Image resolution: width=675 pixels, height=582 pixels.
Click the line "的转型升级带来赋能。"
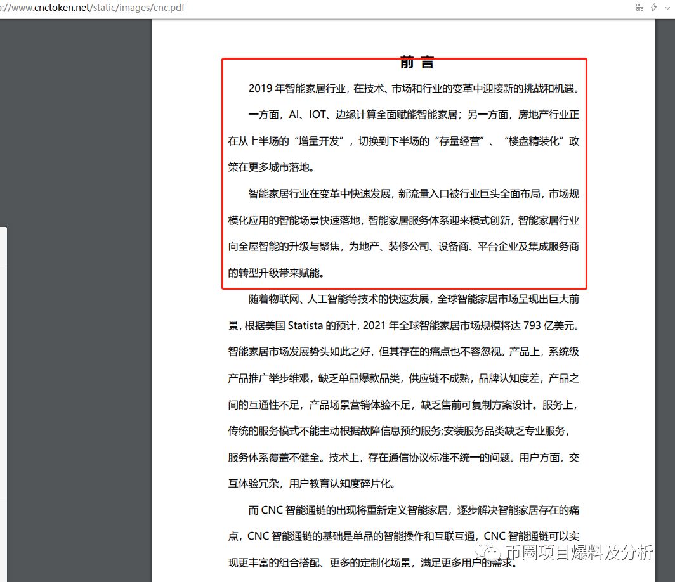[x=276, y=273]
